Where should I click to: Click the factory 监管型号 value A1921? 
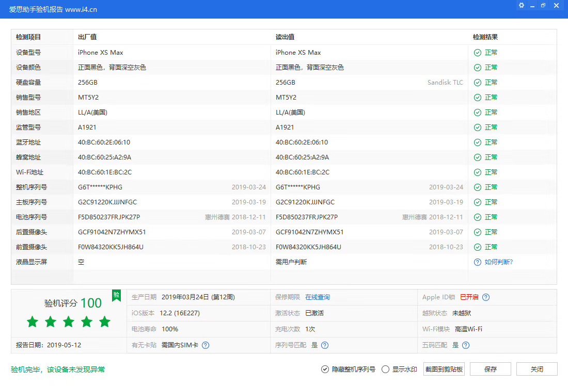pyautogui.click(x=87, y=127)
